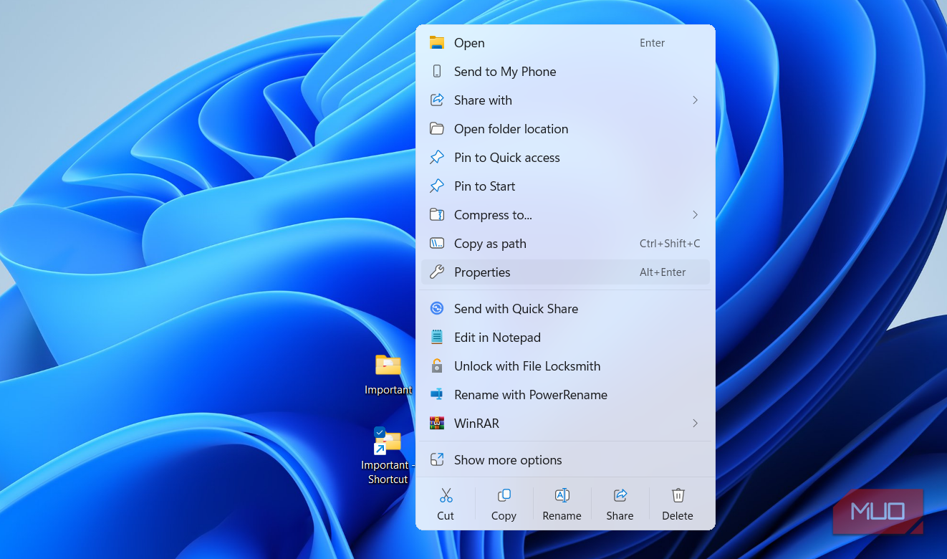Click the PowerRename icon

pyautogui.click(x=437, y=395)
